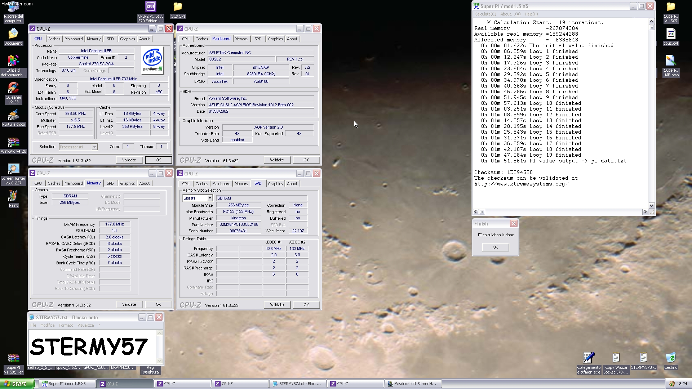The image size is (692, 389).
Task: Click Validate in CPU-Z CPU window
Action: click(x=129, y=160)
